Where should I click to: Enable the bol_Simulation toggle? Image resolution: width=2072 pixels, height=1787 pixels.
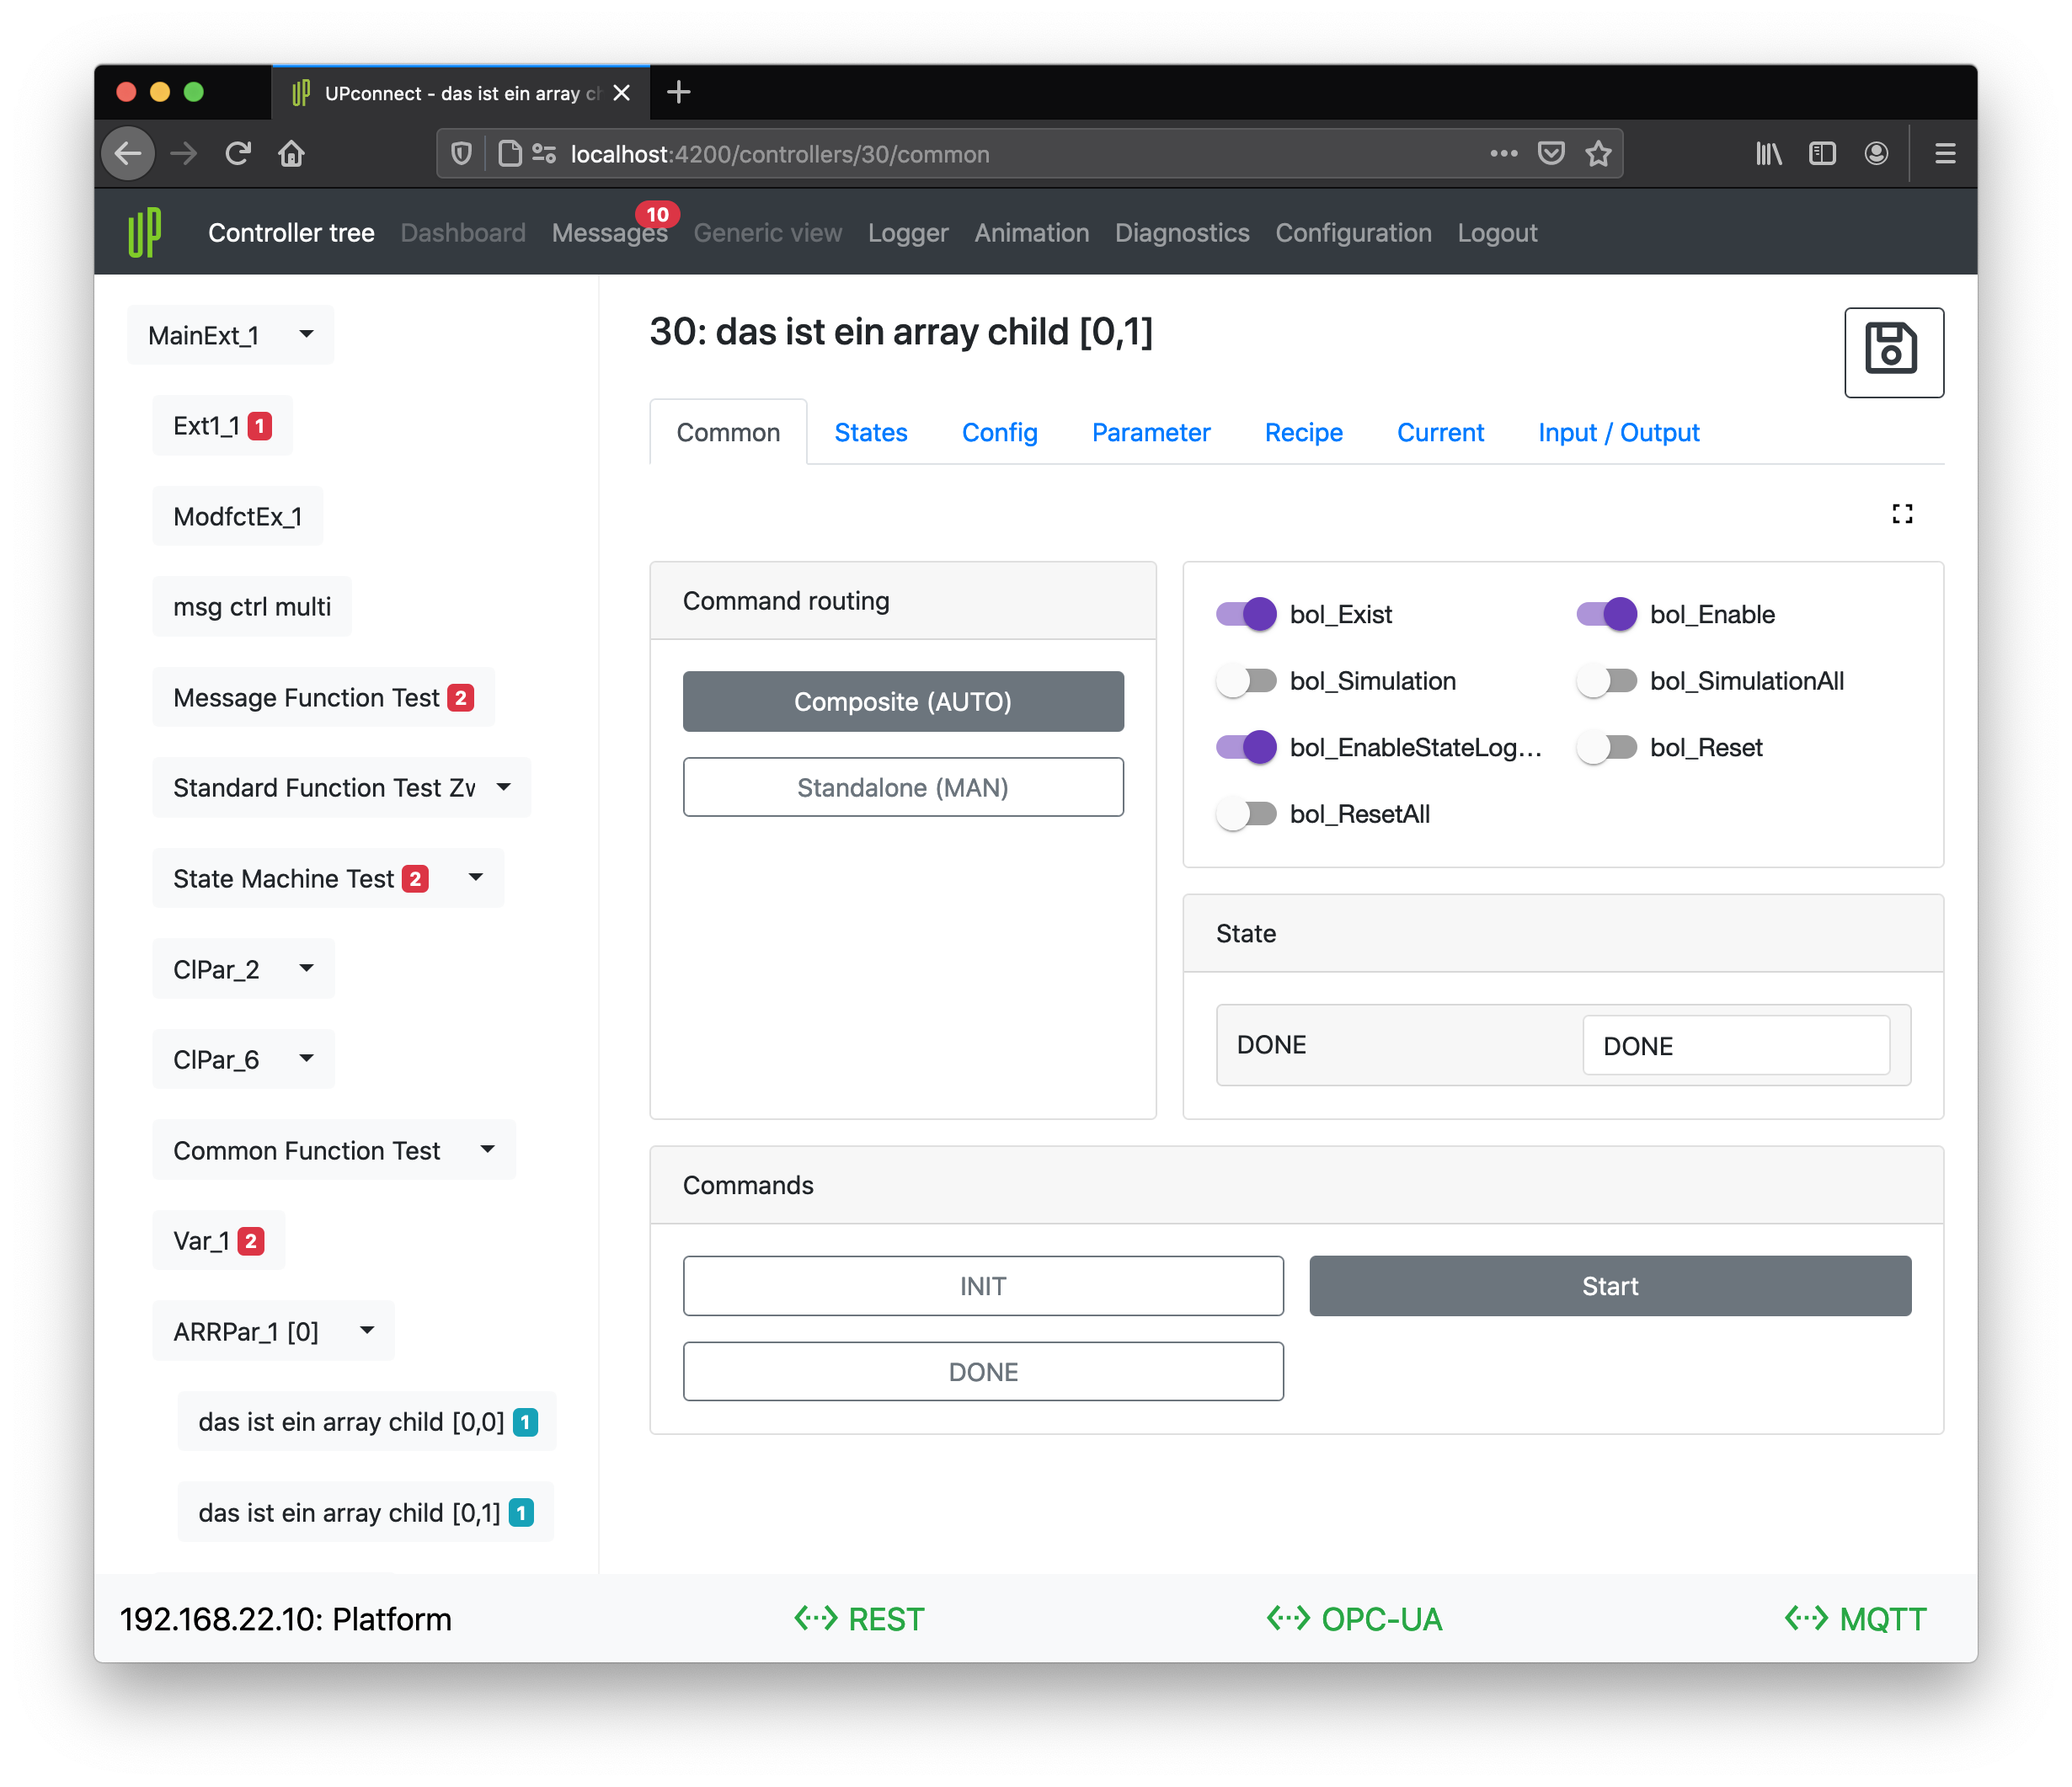[1246, 681]
